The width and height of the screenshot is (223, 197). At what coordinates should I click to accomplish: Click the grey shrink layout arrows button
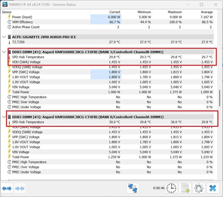20,188
